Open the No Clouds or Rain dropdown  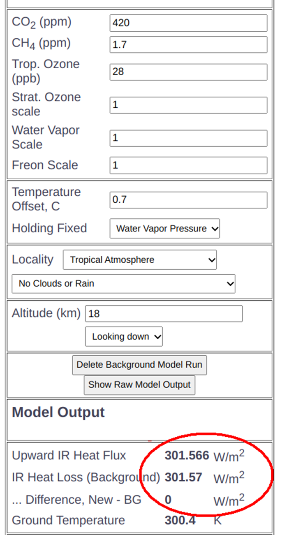click(123, 284)
